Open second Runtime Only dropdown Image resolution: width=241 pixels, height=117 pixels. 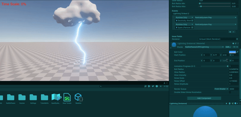[x=184, y=25]
